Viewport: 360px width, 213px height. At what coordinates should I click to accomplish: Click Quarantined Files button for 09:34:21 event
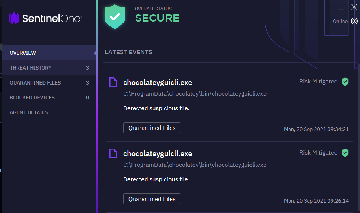[152, 128]
